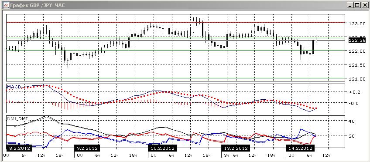Minimize the GBP/JPY chart window
370x162 pixels.
coord(351,5)
